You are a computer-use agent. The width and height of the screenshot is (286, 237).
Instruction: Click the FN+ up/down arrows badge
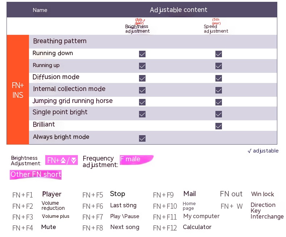(x=62, y=160)
